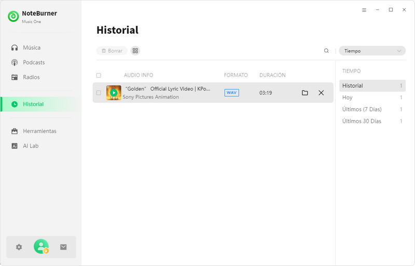The width and height of the screenshot is (415, 266).
Task: Toggle the select-all checkbox in header
Action: coord(99,75)
